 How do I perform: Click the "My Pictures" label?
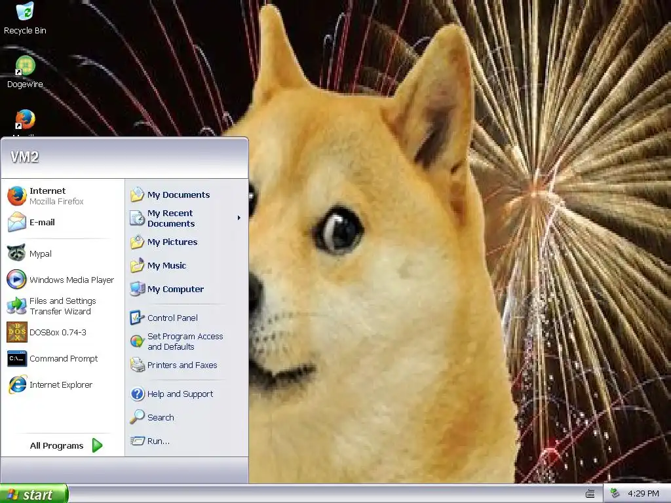(172, 242)
